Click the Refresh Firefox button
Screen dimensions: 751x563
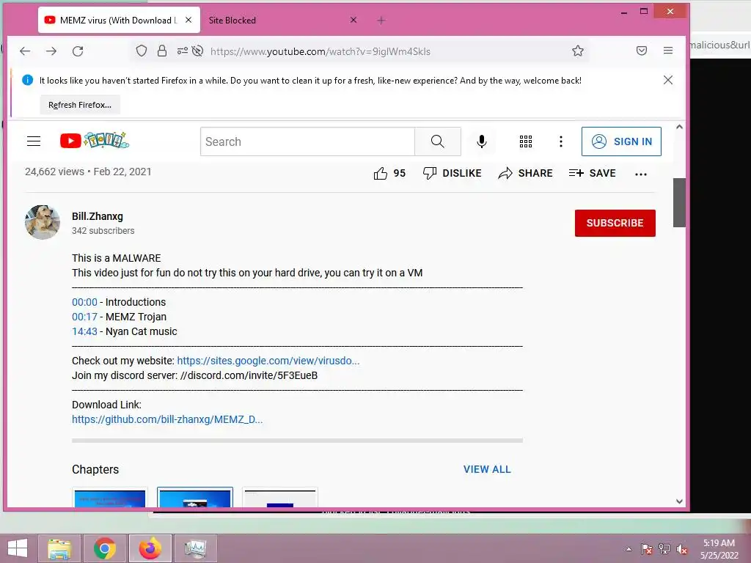(80, 105)
